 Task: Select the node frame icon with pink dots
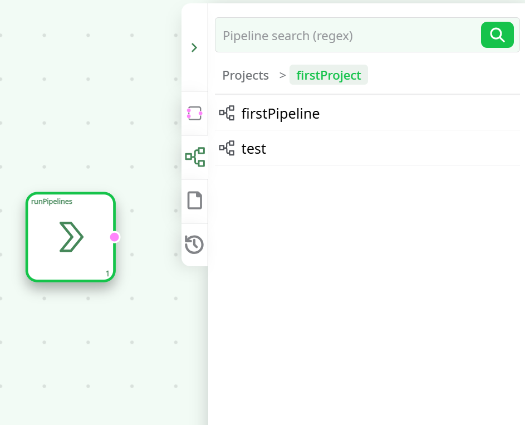coord(194,113)
